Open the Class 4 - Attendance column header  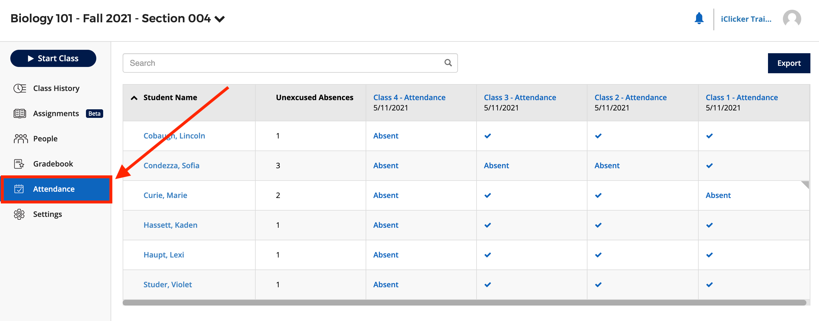[409, 97]
